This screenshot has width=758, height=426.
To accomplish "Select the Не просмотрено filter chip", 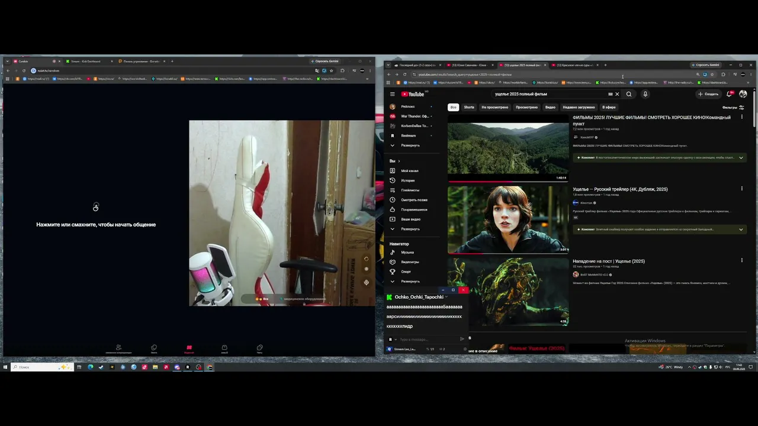I will (494, 107).
